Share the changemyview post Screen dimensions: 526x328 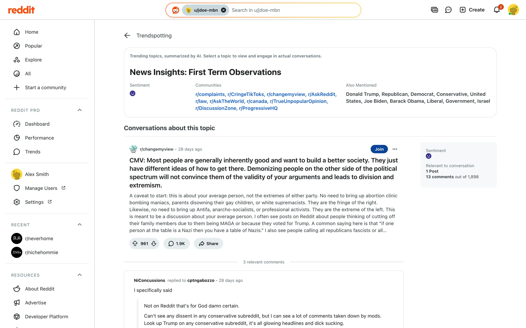click(208, 244)
